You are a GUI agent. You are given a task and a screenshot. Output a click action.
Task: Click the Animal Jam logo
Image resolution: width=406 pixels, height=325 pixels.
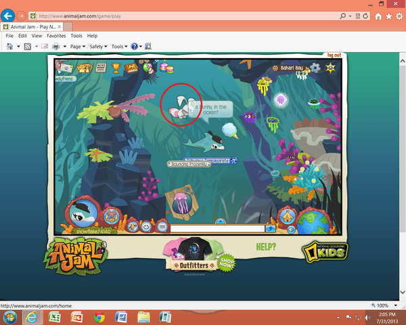click(x=76, y=256)
